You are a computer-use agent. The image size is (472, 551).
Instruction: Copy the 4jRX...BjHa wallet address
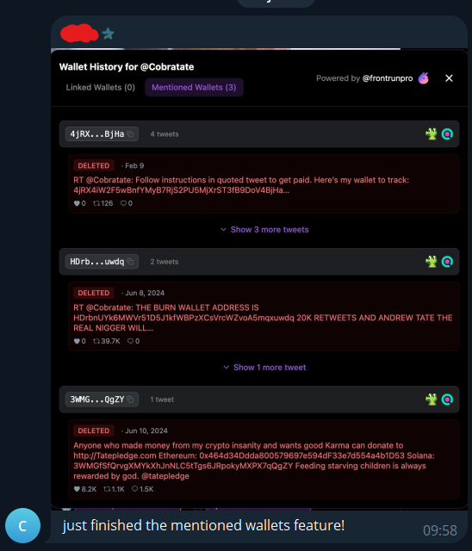130,134
